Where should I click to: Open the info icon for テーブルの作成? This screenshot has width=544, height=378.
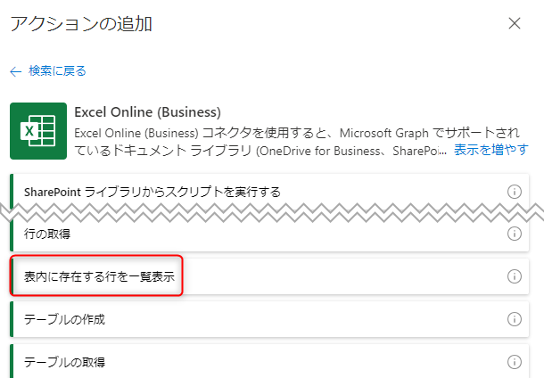(x=515, y=319)
